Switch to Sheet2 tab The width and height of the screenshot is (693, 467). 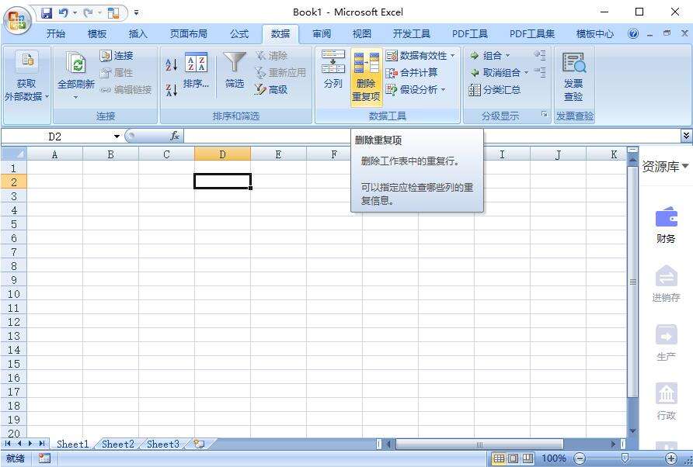(x=118, y=444)
